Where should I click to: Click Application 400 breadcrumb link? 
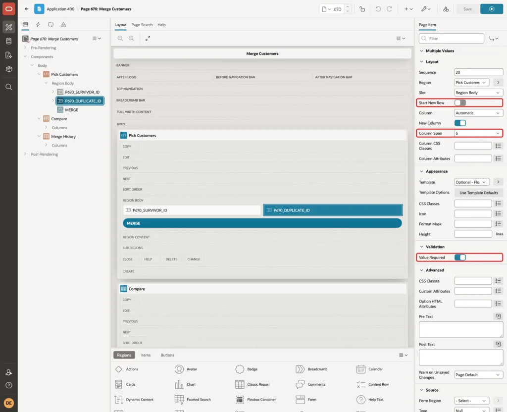point(60,9)
